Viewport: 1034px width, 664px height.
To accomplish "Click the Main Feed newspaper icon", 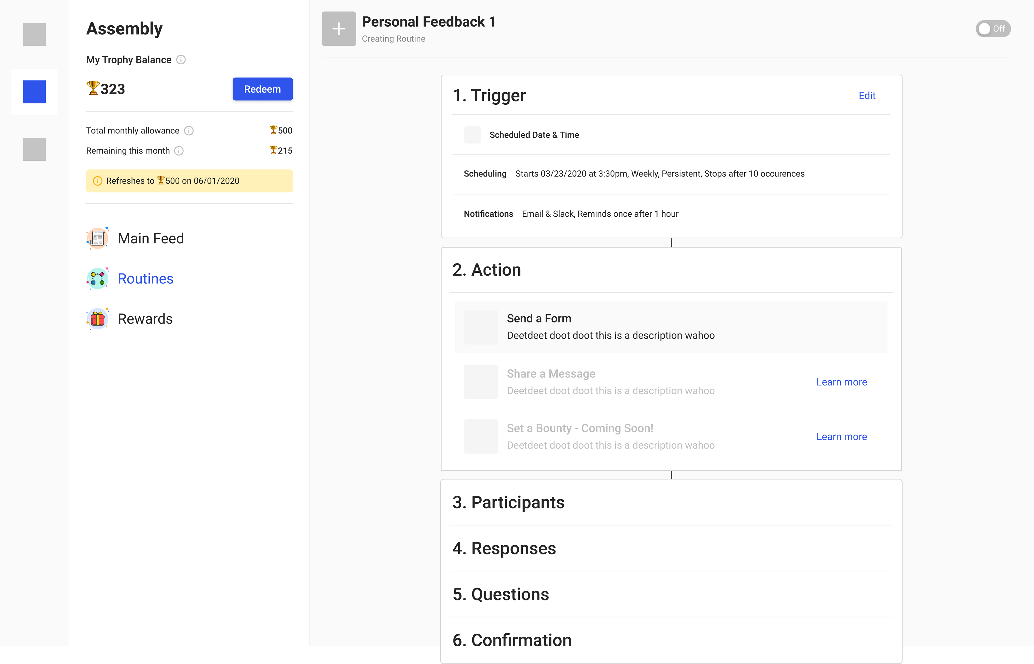I will pos(97,238).
